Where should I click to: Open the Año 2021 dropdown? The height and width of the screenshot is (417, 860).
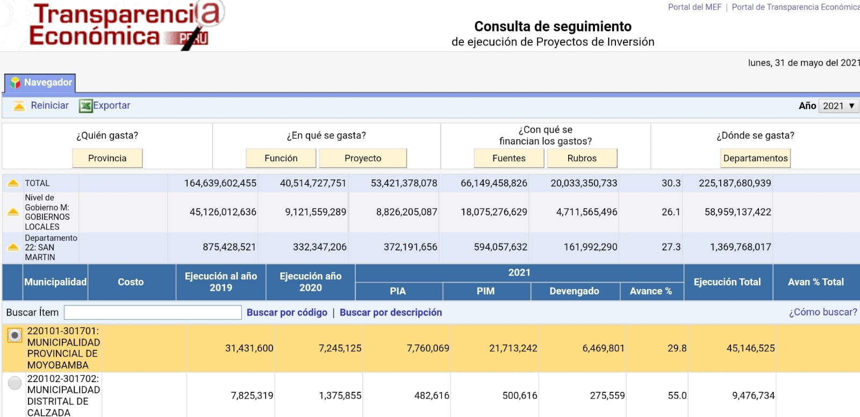(x=838, y=106)
